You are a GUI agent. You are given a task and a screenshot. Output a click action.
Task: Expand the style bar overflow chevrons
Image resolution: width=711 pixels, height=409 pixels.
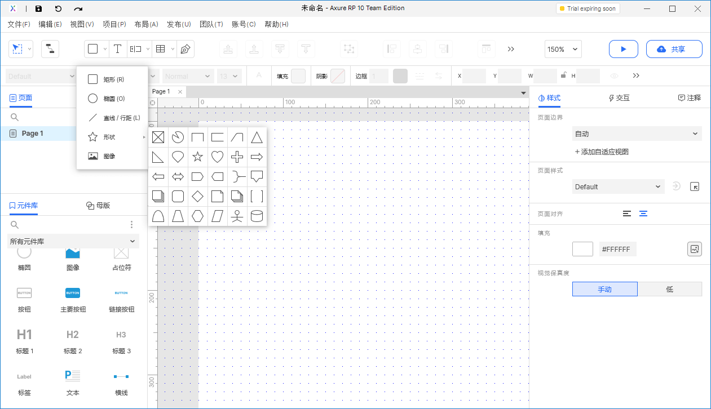coord(636,75)
